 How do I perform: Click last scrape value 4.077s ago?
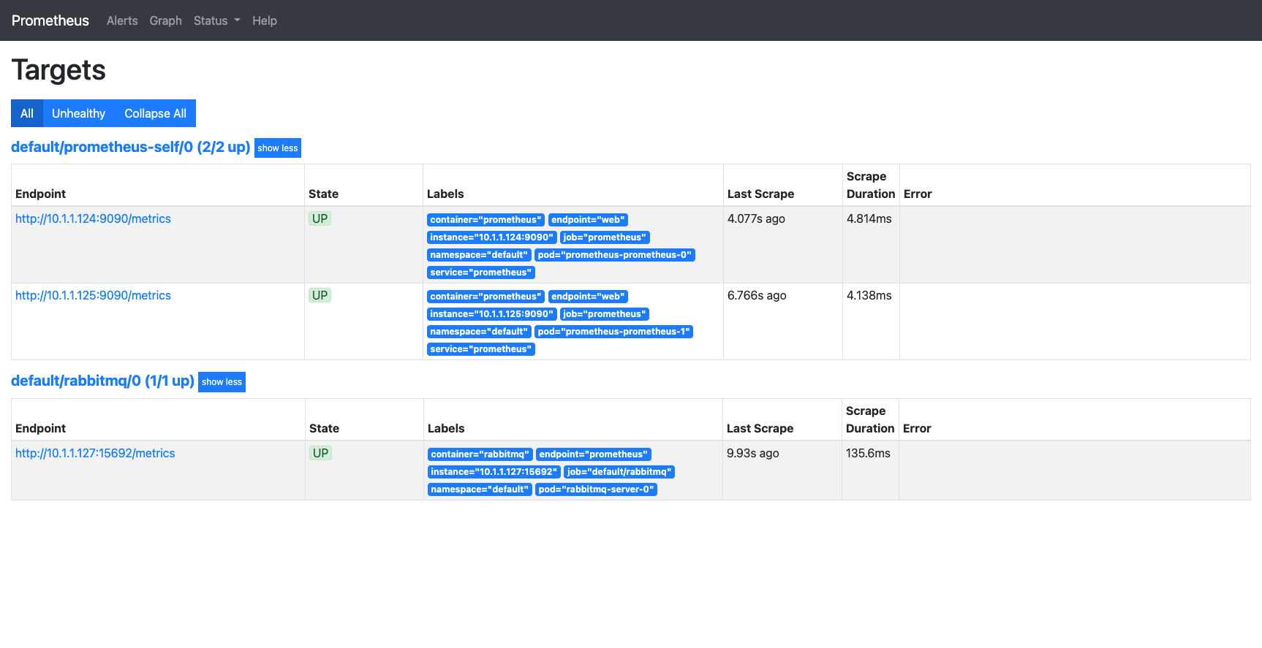(756, 218)
